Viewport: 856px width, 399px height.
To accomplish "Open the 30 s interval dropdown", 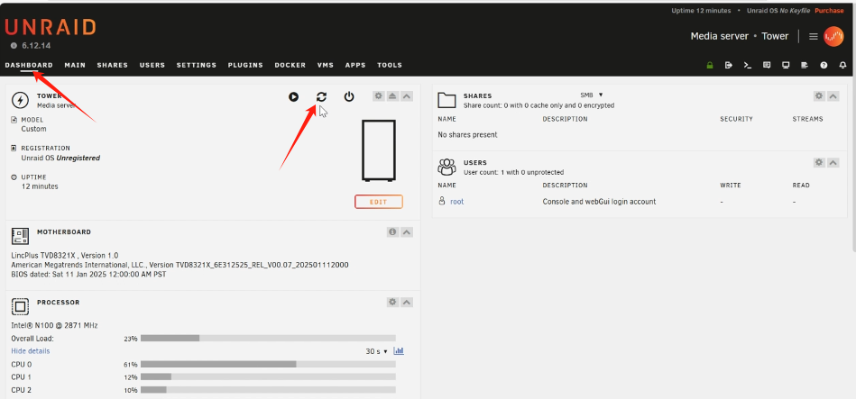I will [x=376, y=351].
